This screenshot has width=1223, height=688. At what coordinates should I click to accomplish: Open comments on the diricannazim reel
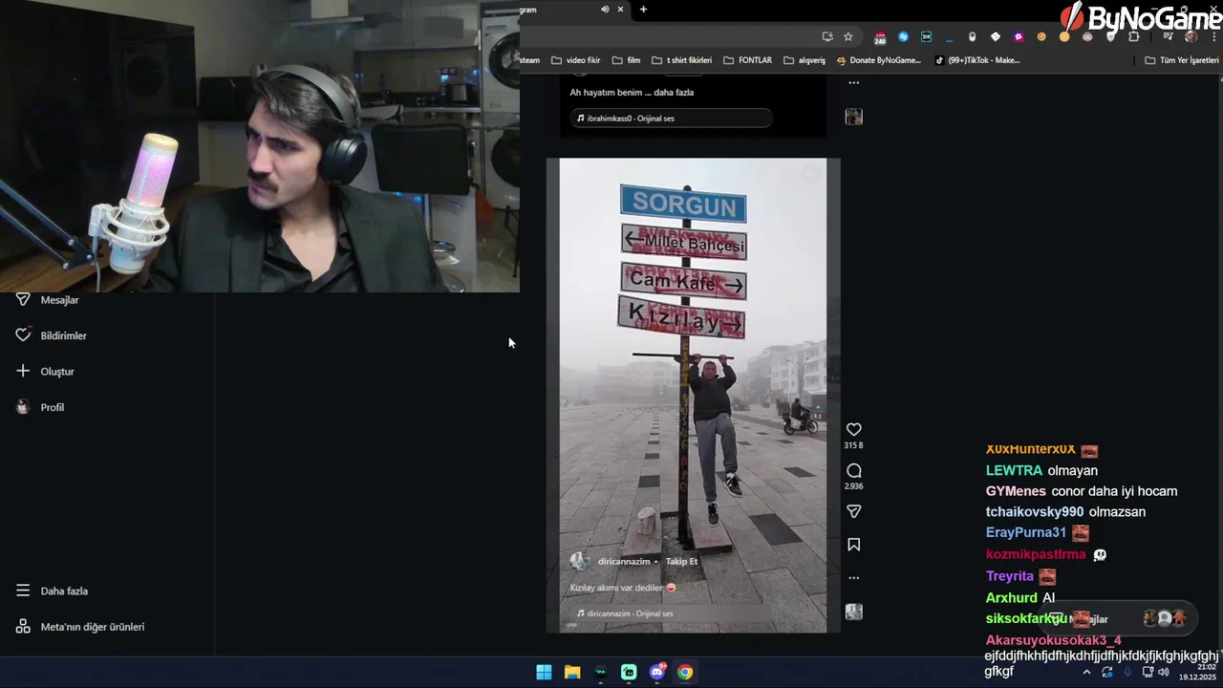tap(854, 470)
